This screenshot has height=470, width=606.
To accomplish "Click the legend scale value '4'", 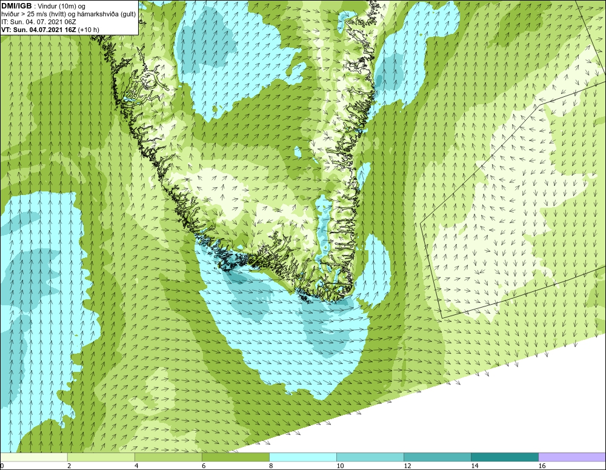I will [x=136, y=466].
